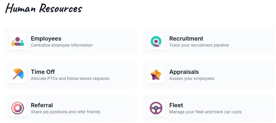This screenshot has height=123, width=276.
Task: Click 'Allocate PTOs and follow leaves requests'
Action: [x=70, y=78]
